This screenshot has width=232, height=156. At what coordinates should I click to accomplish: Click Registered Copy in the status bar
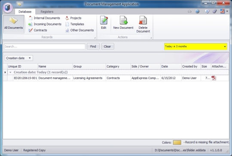(x=34, y=150)
